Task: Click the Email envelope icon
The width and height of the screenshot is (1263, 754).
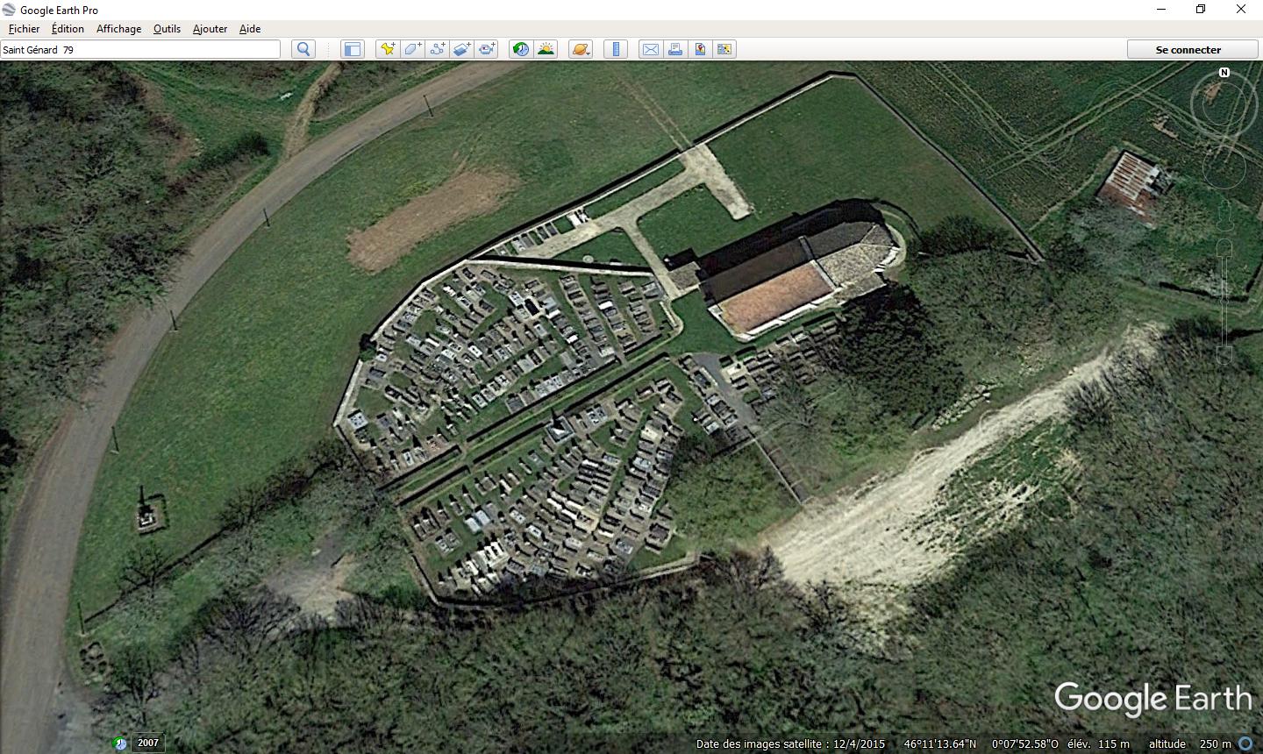Action: click(x=650, y=49)
